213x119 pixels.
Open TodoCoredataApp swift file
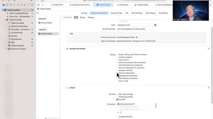[19, 26]
